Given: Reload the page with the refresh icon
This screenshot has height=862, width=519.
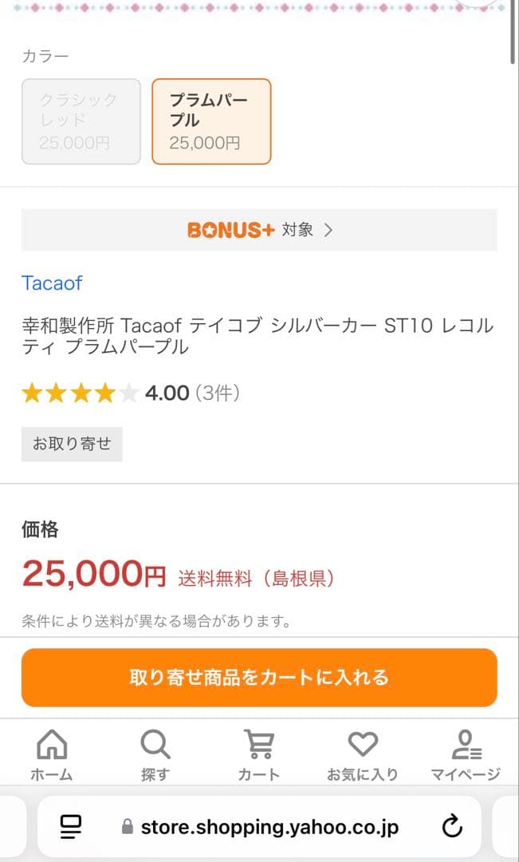Looking at the screenshot, I should [x=453, y=827].
